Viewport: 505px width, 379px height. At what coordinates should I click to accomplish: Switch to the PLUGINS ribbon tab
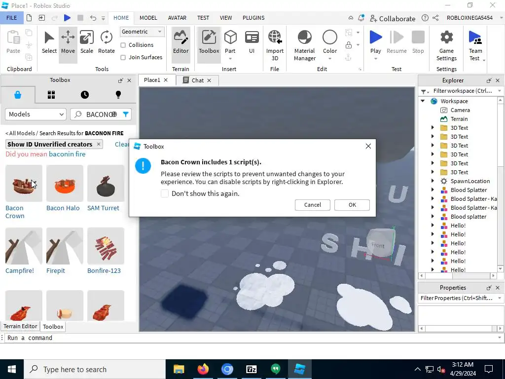(253, 18)
